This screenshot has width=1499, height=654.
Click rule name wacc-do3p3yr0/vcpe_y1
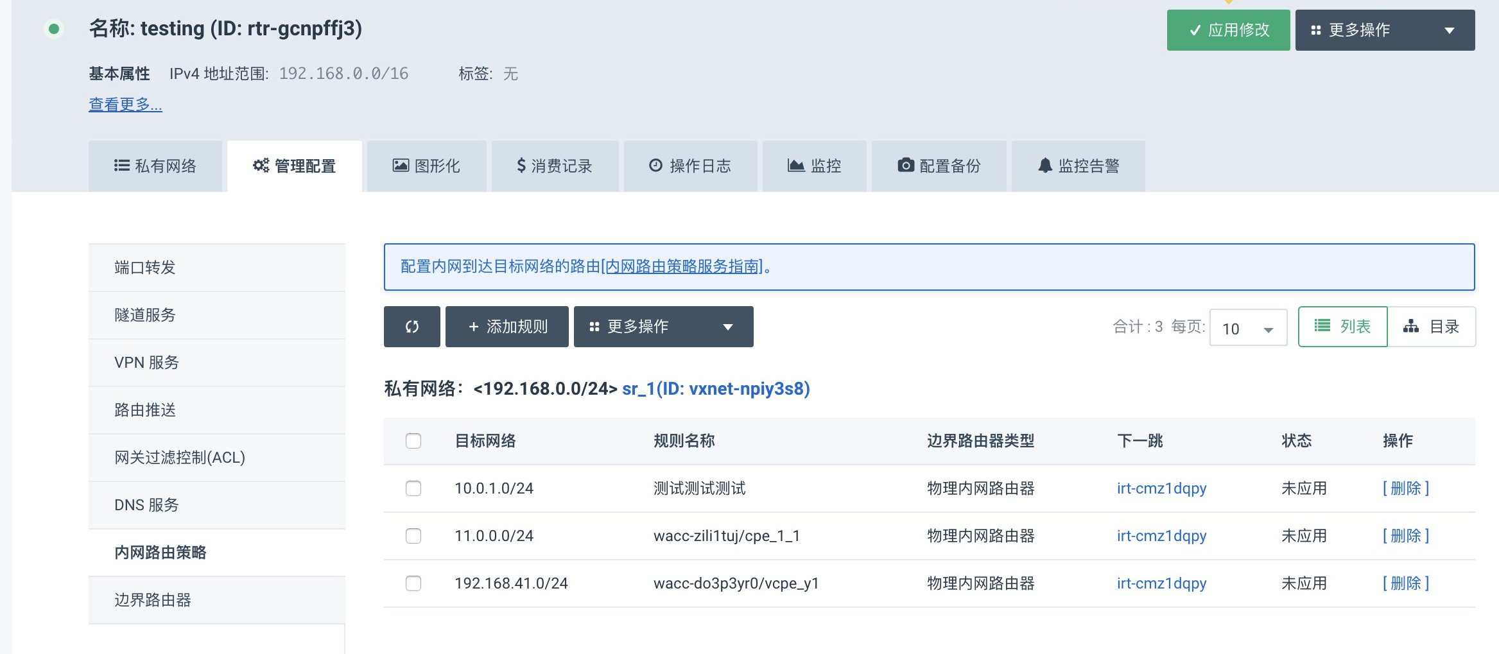click(736, 583)
